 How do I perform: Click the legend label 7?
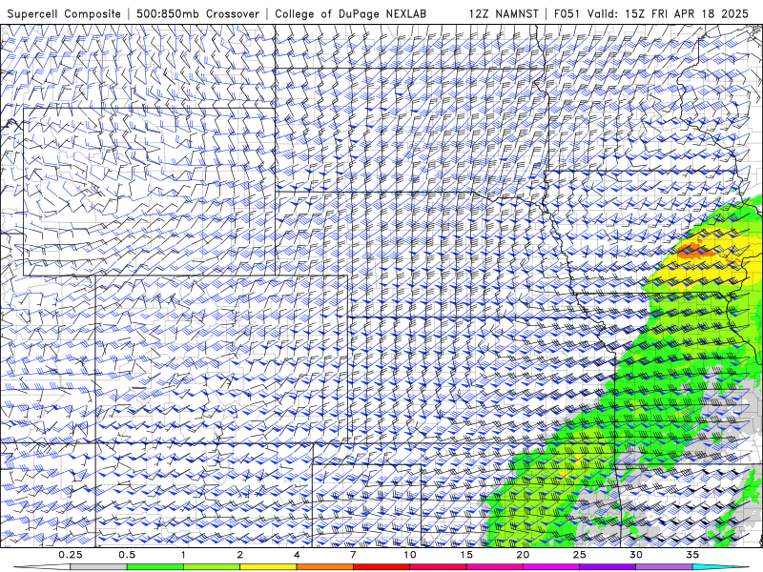click(x=353, y=555)
